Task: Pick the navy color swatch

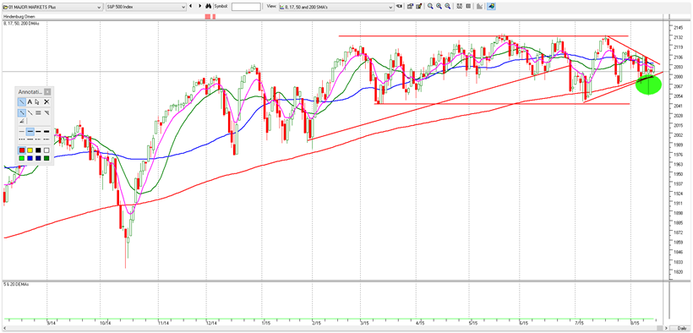Action: (38, 158)
